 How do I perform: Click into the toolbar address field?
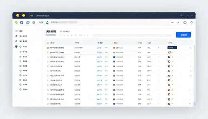(64, 22)
